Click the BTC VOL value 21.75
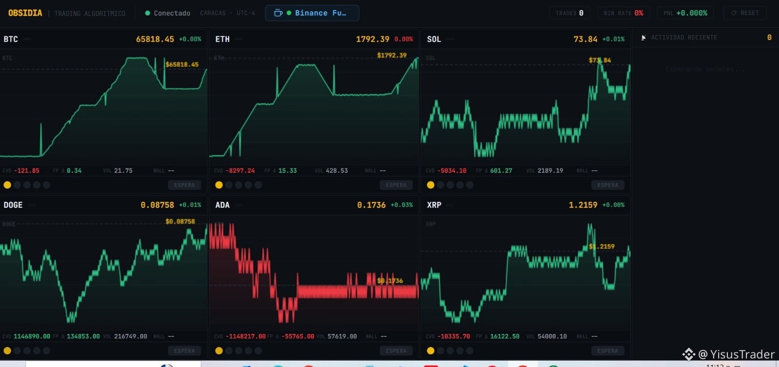This screenshot has height=367, width=779. 123,171
